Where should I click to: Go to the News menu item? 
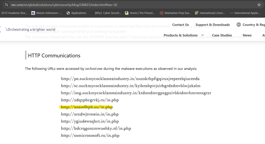pyautogui.click(x=247, y=35)
